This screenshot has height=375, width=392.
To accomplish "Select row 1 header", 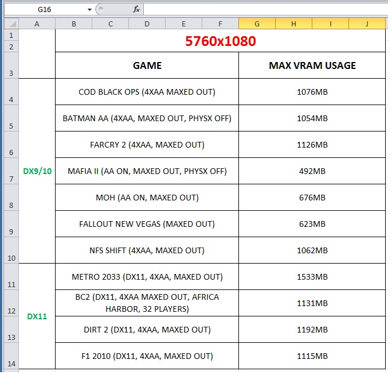I will coord(11,35).
